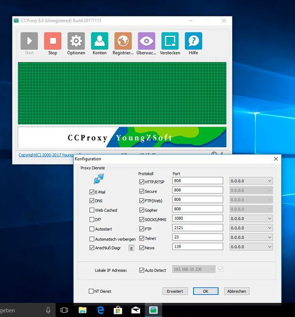
Task: Click the FTP port field 2121
Action: coord(198,228)
